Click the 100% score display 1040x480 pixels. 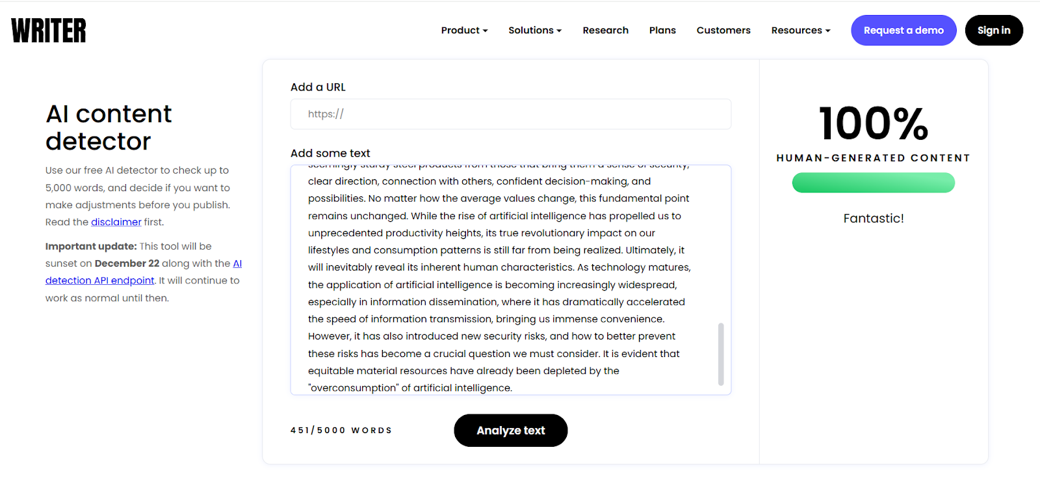[873, 124]
